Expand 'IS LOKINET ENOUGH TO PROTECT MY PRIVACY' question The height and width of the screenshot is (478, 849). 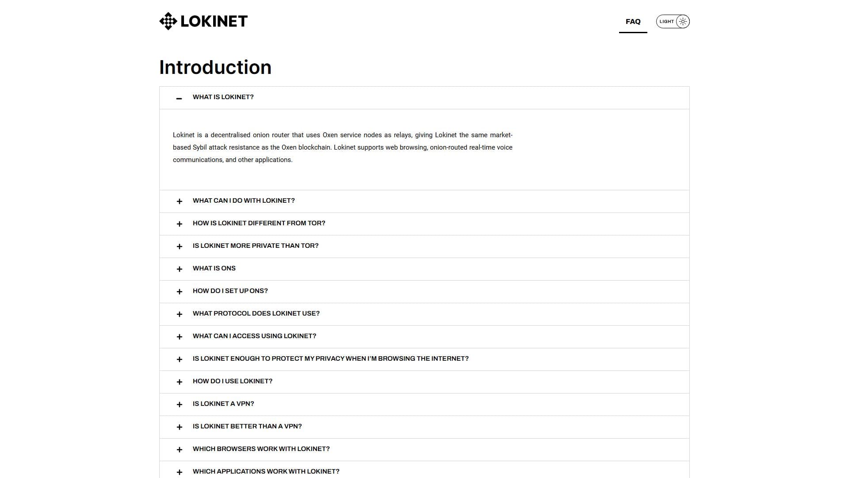click(x=424, y=359)
